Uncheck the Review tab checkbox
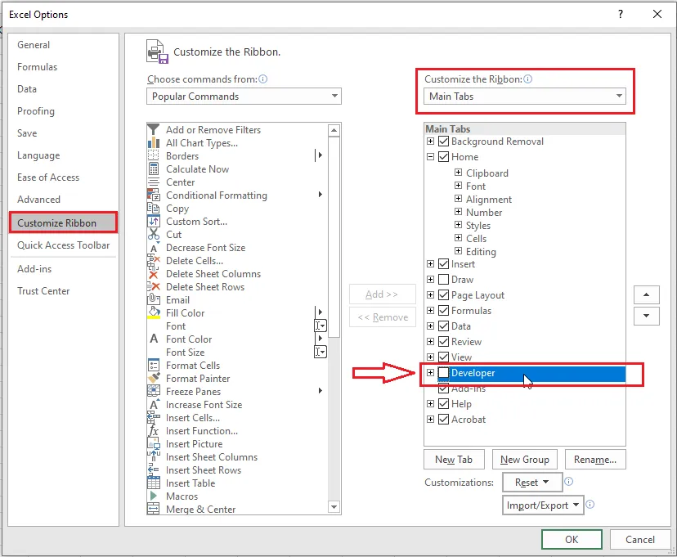 pos(443,342)
